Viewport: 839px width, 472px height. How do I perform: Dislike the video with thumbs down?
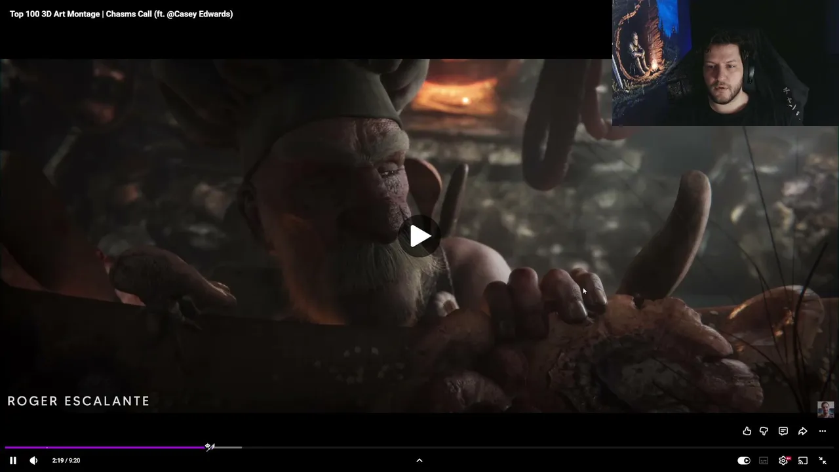764,431
